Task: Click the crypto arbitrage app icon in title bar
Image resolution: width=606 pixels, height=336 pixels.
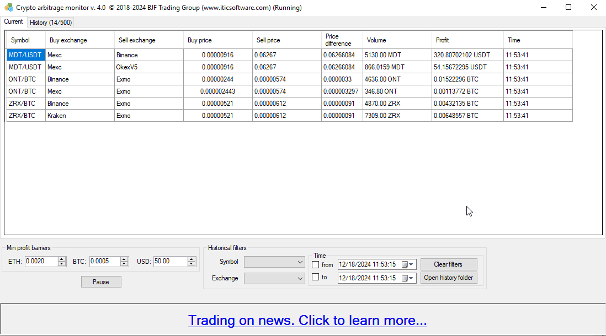Action: click(x=8, y=7)
